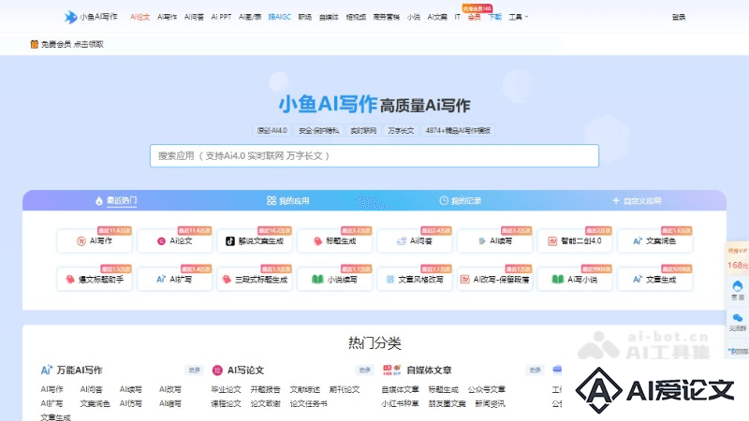Open the 爆文标题助手 app card
The image size is (749, 421).
tap(95, 279)
